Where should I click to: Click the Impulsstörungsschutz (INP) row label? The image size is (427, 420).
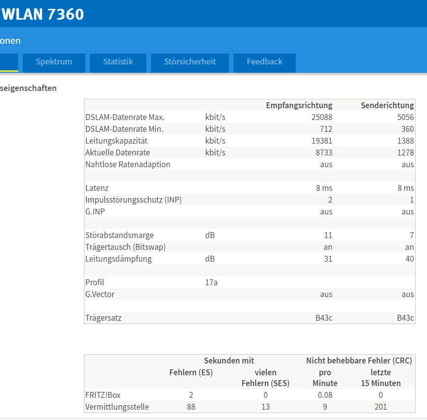coord(133,200)
